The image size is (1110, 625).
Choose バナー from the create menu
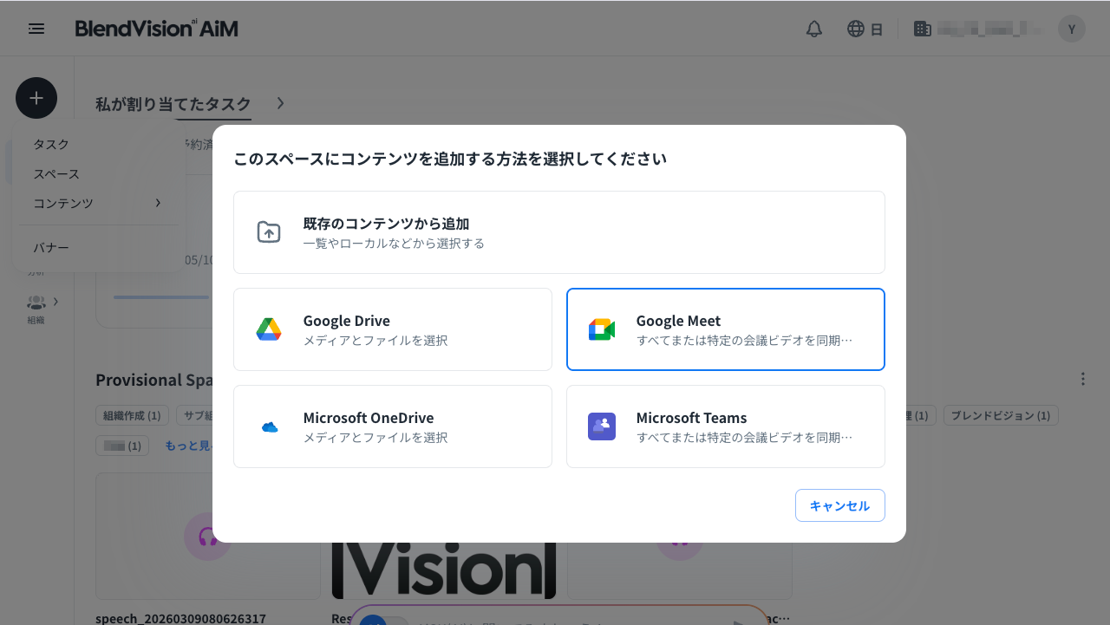(98, 248)
